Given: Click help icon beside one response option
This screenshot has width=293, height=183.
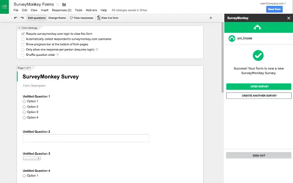Looking at the screenshot, I should click(97, 49).
